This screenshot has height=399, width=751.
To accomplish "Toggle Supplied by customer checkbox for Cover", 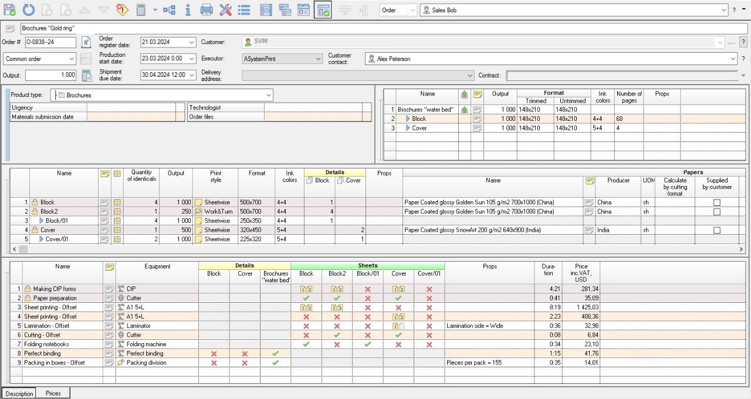I will [716, 231].
